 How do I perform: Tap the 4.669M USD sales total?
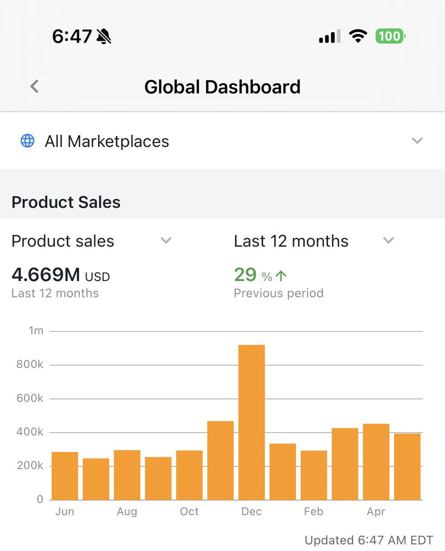(x=61, y=275)
